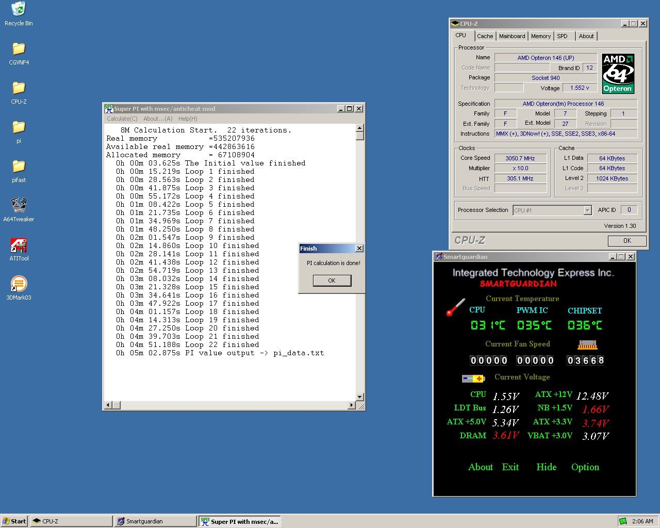
Task: Open the About menu in Super PI
Action: tap(158, 119)
